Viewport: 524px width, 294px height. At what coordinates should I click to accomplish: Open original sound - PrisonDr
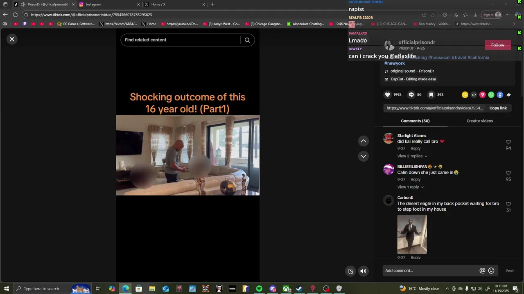(412, 71)
